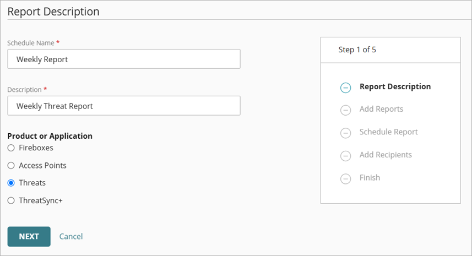Select the Threats radio button
The height and width of the screenshot is (256, 472).
point(11,183)
